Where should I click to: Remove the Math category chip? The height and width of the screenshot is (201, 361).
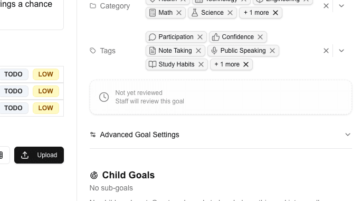179,13
